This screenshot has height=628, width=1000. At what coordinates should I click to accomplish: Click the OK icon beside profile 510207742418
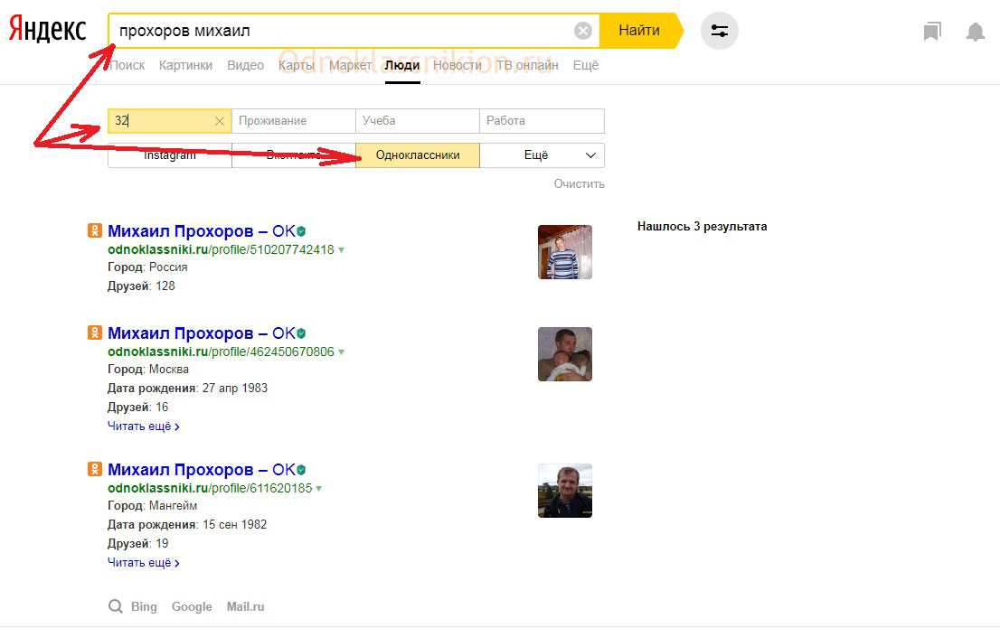tap(94, 230)
